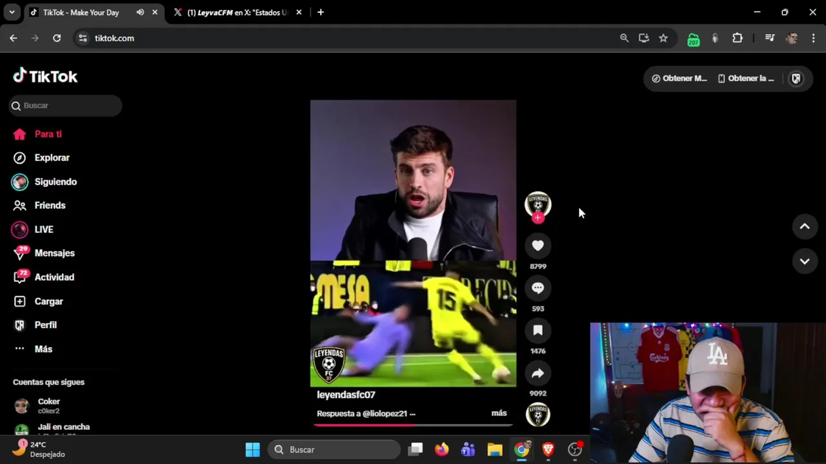Open the TikTok logo home link

45,76
